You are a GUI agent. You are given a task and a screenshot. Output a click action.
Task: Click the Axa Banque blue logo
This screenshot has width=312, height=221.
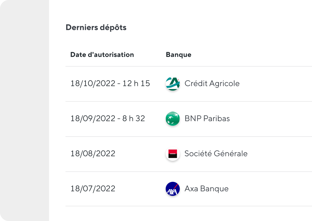point(173,189)
